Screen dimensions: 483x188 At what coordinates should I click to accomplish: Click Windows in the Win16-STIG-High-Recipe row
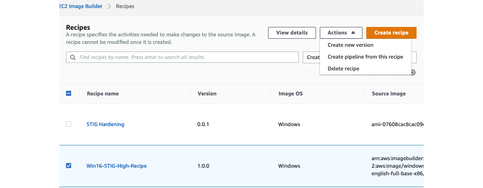[x=289, y=166]
